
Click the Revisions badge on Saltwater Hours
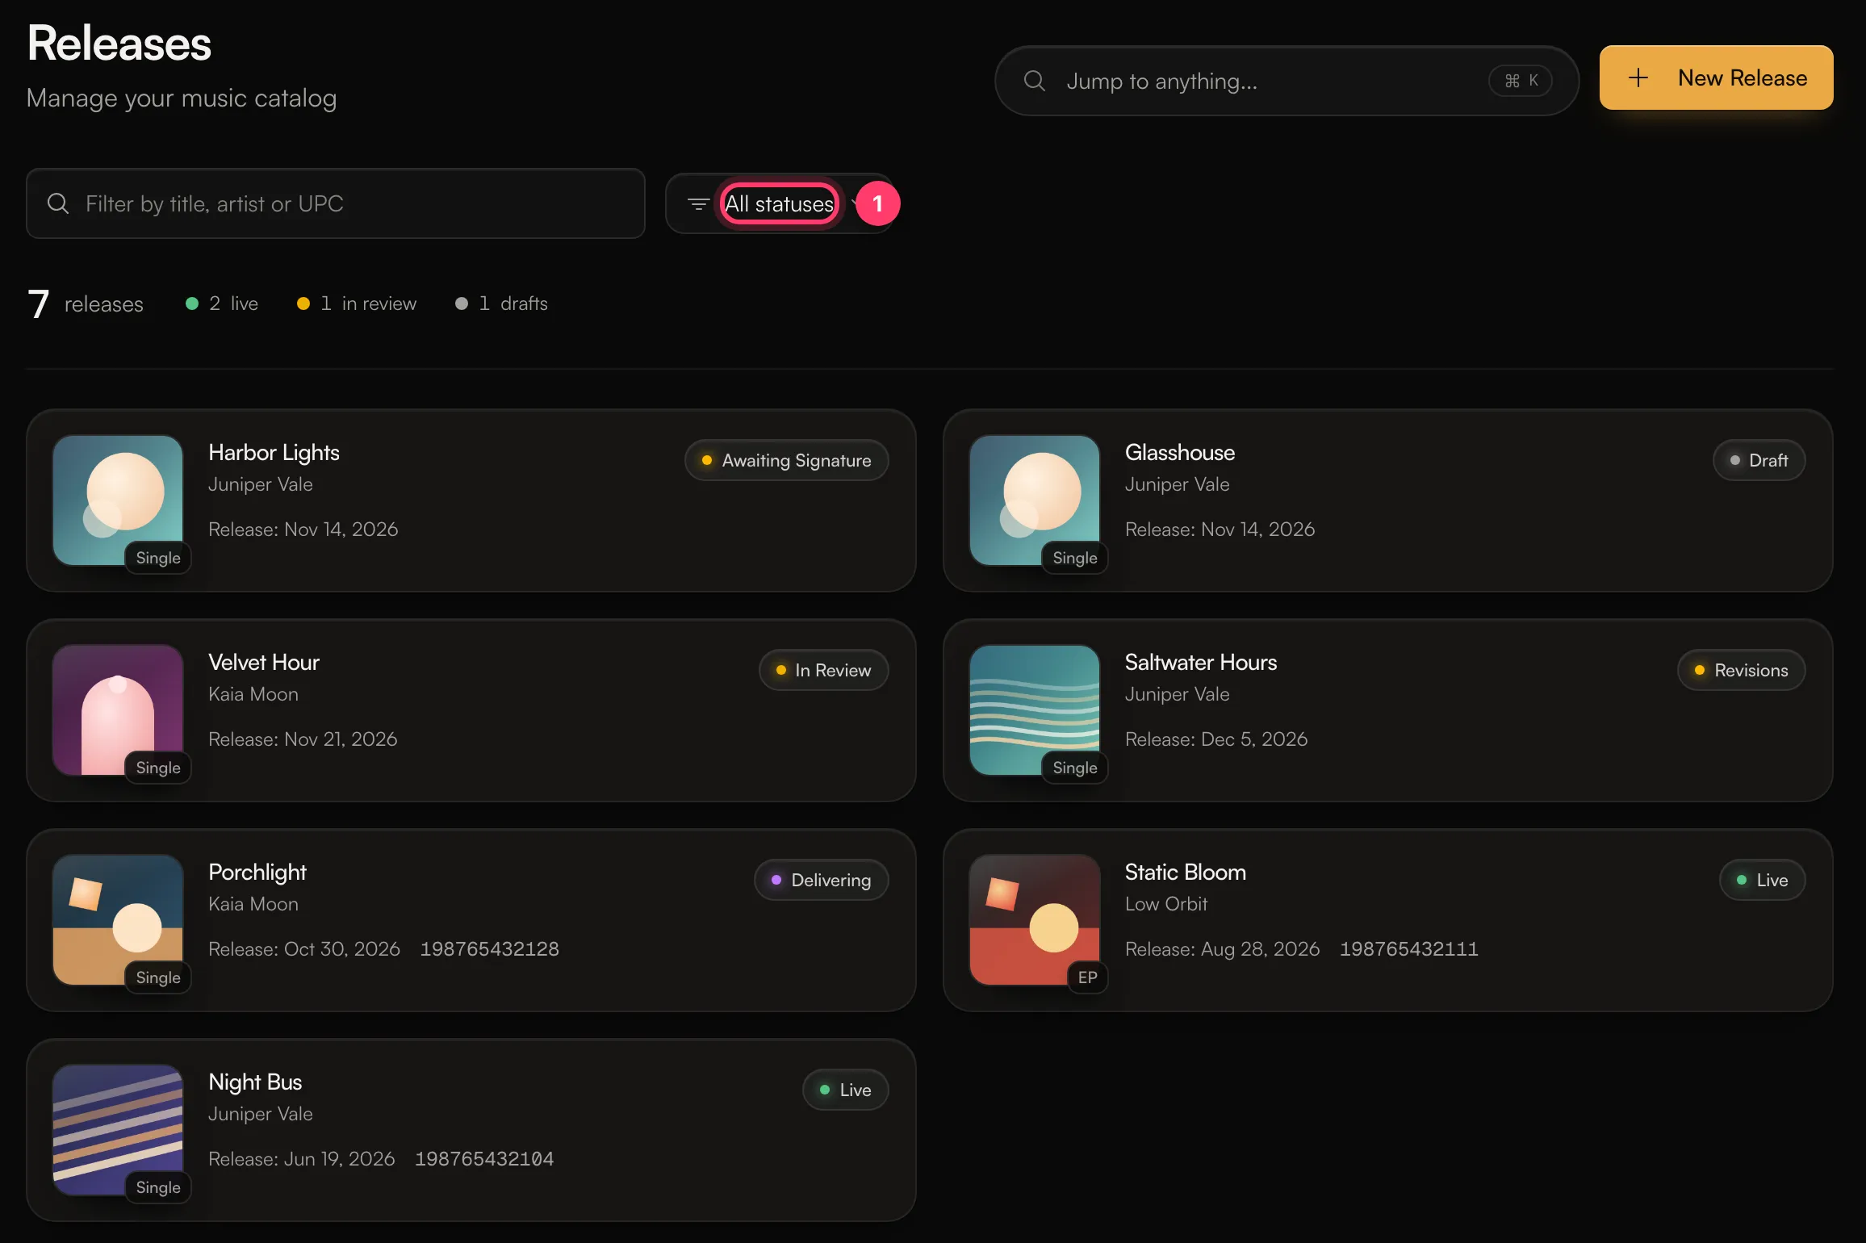click(1742, 670)
